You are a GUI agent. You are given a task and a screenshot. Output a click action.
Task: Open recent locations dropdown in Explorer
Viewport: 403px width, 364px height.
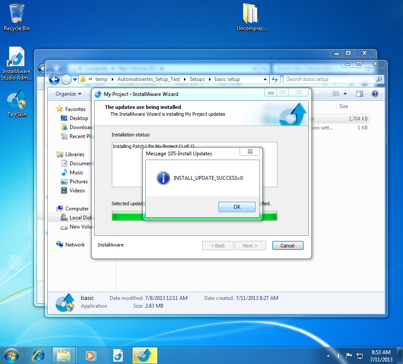[75, 80]
